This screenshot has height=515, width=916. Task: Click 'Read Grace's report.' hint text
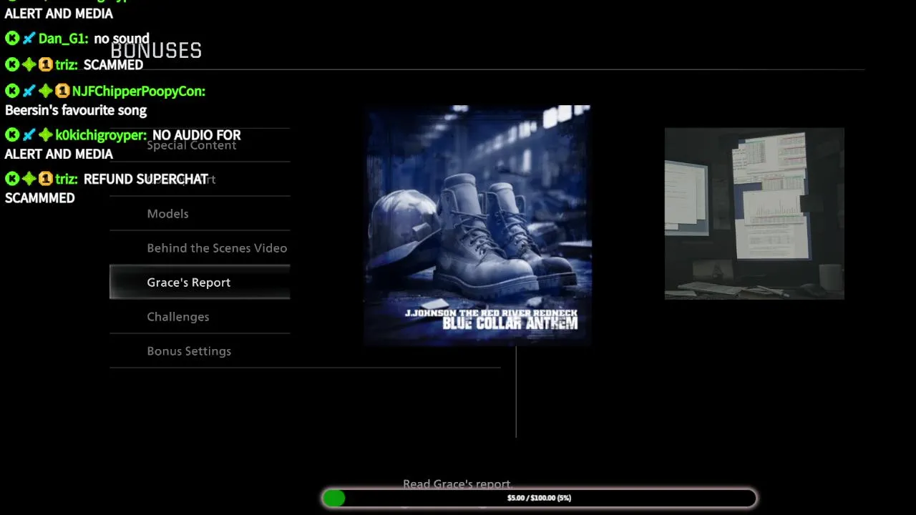coord(458,484)
